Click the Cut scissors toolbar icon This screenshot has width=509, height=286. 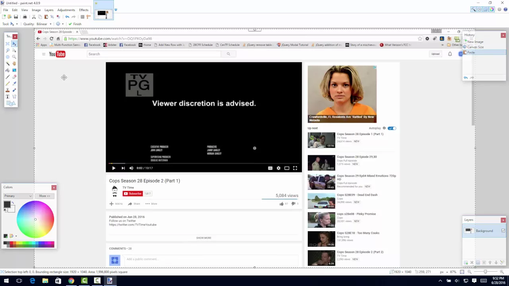(34, 17)
